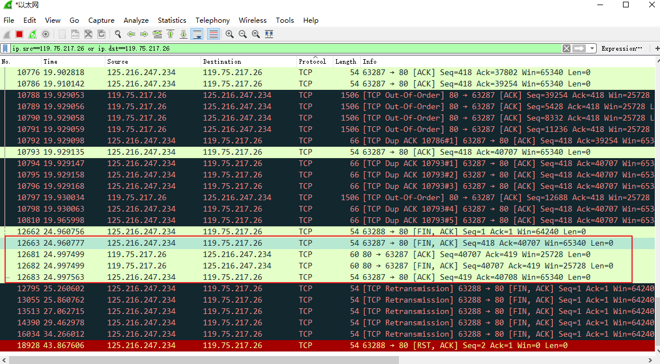
Task: Click into the display filter field
Action: [286, 49]
